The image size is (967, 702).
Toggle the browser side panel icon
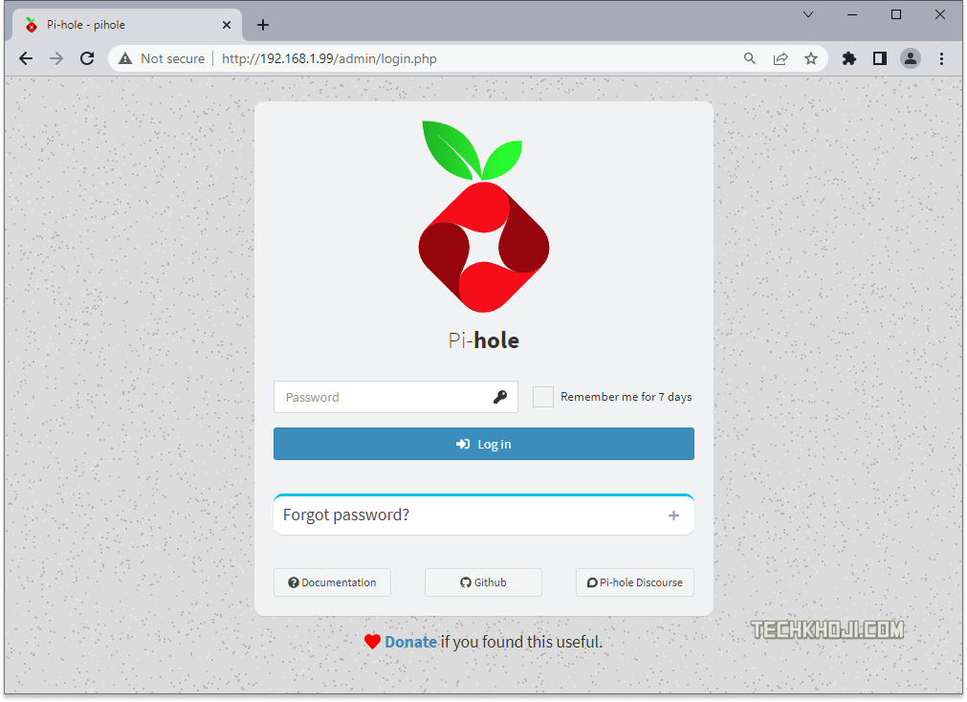(880, 58)
